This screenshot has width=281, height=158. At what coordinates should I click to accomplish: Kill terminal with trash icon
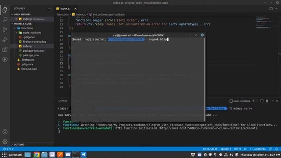tap(267, 101)
